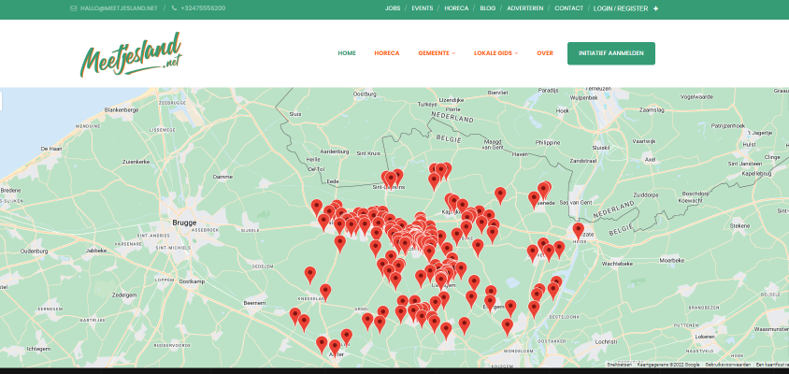This screenshot has width=789, height=374.
Task: Open the Meetjesland.net logo
Action: (131, 54)
